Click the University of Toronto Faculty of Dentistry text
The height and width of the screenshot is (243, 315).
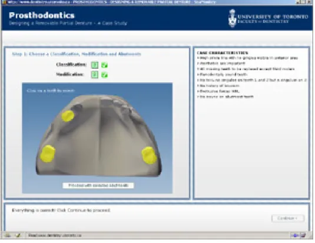pyautogui.click(x=273, y=19)
